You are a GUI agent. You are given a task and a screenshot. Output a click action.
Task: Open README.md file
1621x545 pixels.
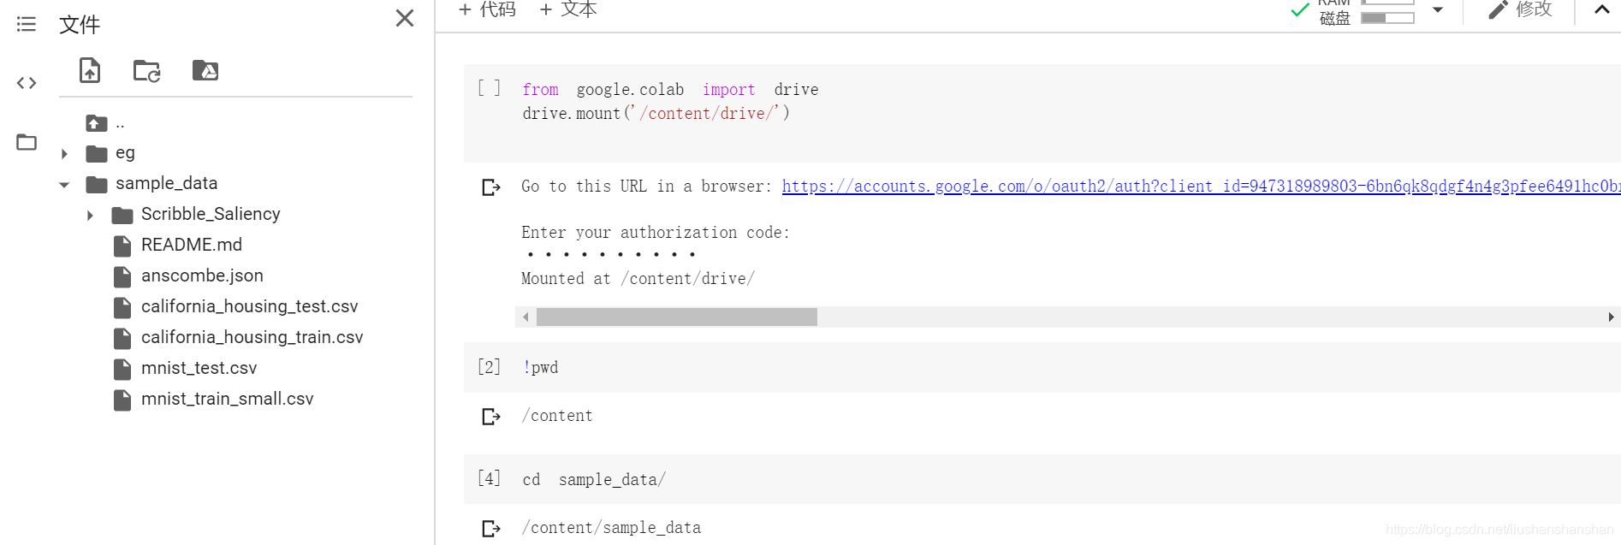point(192,245)
